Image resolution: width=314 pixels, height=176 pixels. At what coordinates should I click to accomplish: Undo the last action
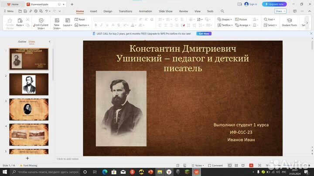pyautogui.click(x=47, y=11)
